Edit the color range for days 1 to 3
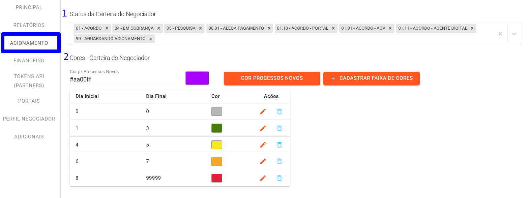Screen dimensions: 529x198 click(x=263, y=128)
